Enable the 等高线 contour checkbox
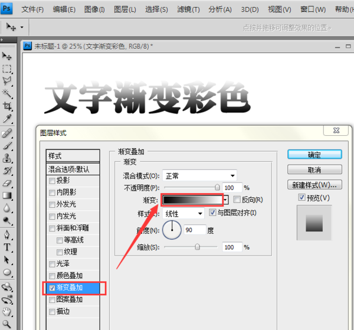The image size is (354, 330). 60,240
